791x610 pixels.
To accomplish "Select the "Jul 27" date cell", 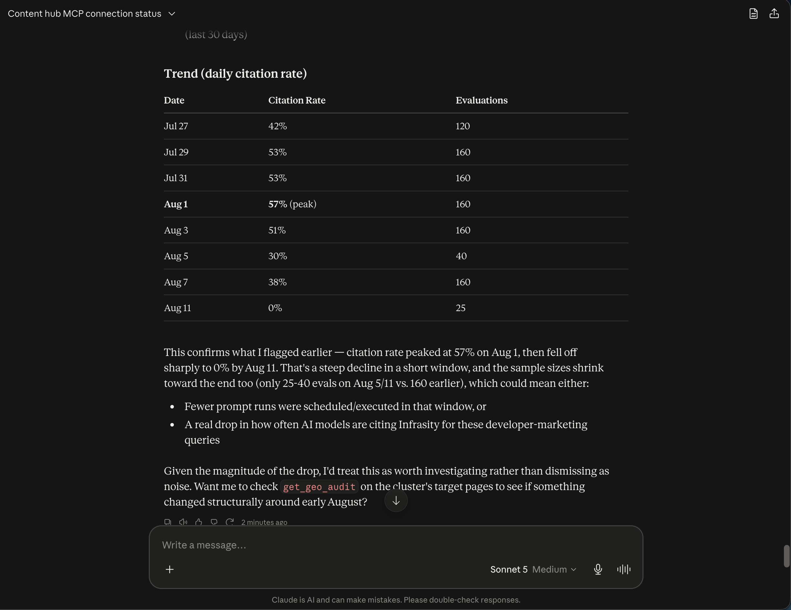I will click(x=176, y=126).
